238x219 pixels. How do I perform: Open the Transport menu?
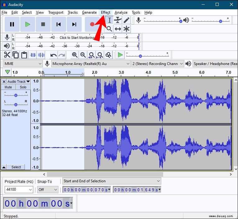pos(56,12)
